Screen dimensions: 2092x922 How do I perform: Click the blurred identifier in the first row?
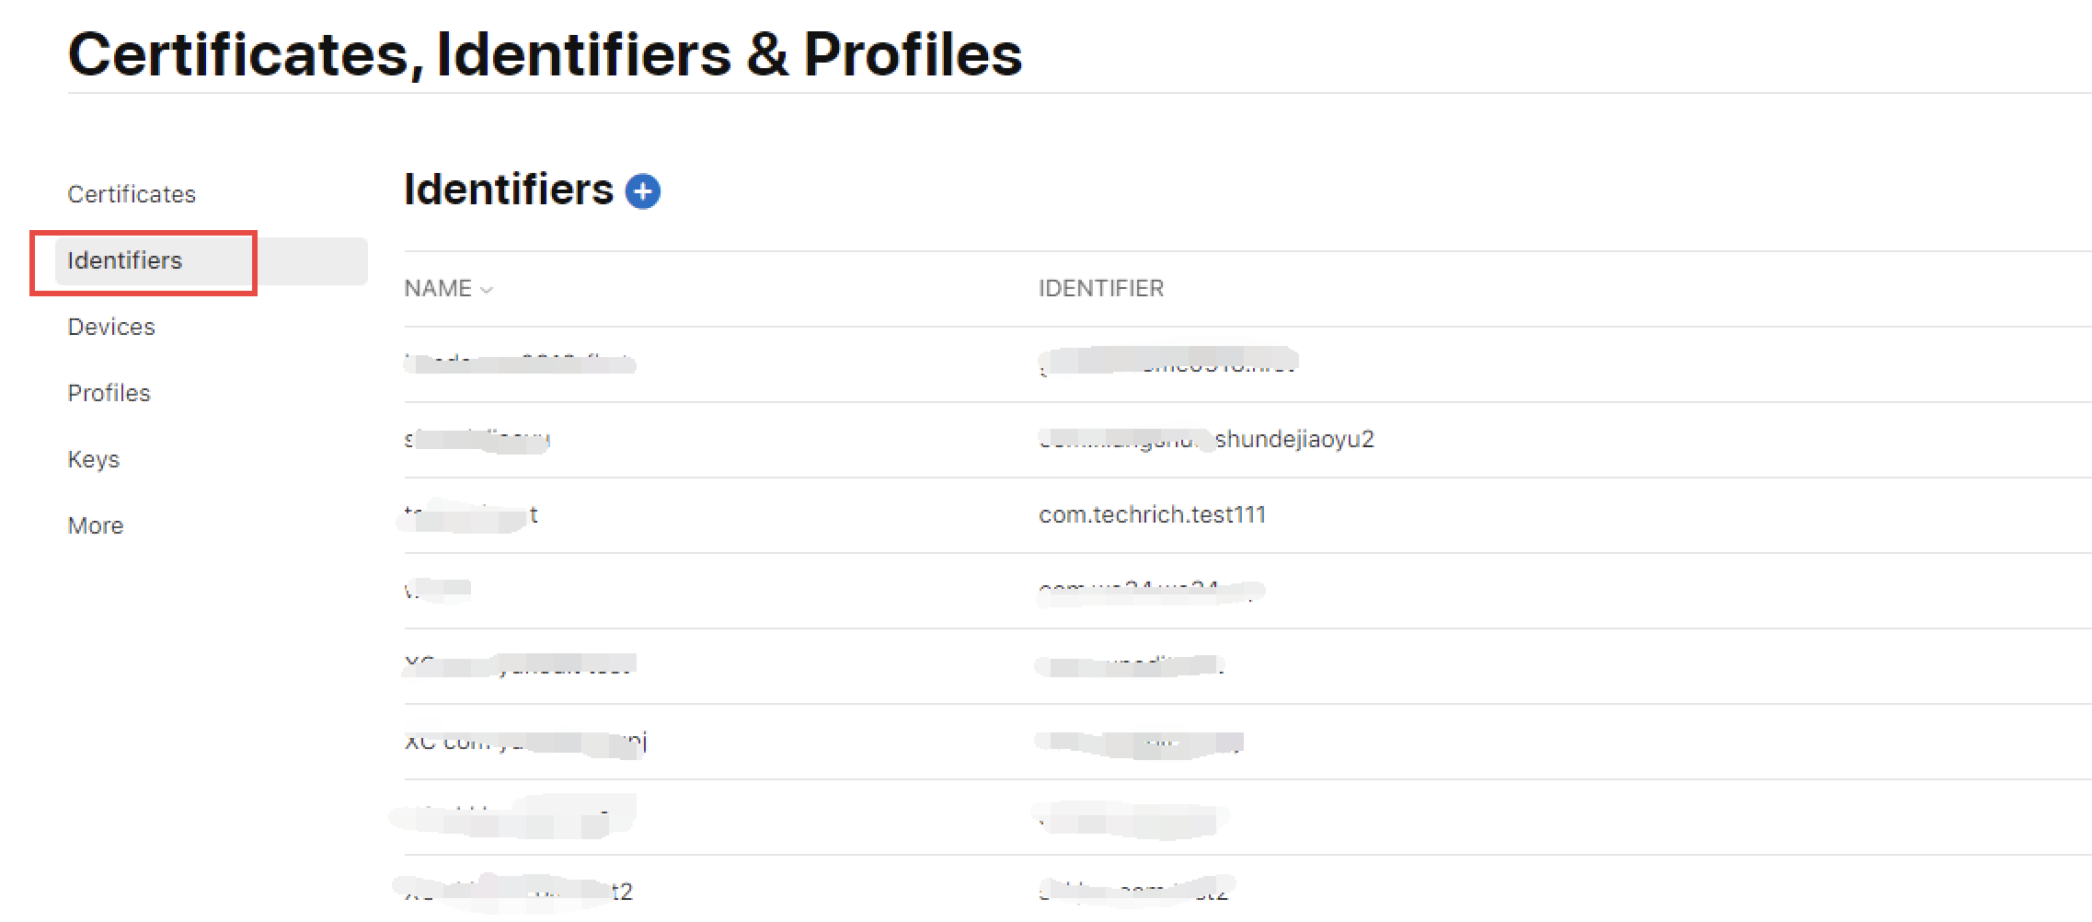tap(1167, 363)
